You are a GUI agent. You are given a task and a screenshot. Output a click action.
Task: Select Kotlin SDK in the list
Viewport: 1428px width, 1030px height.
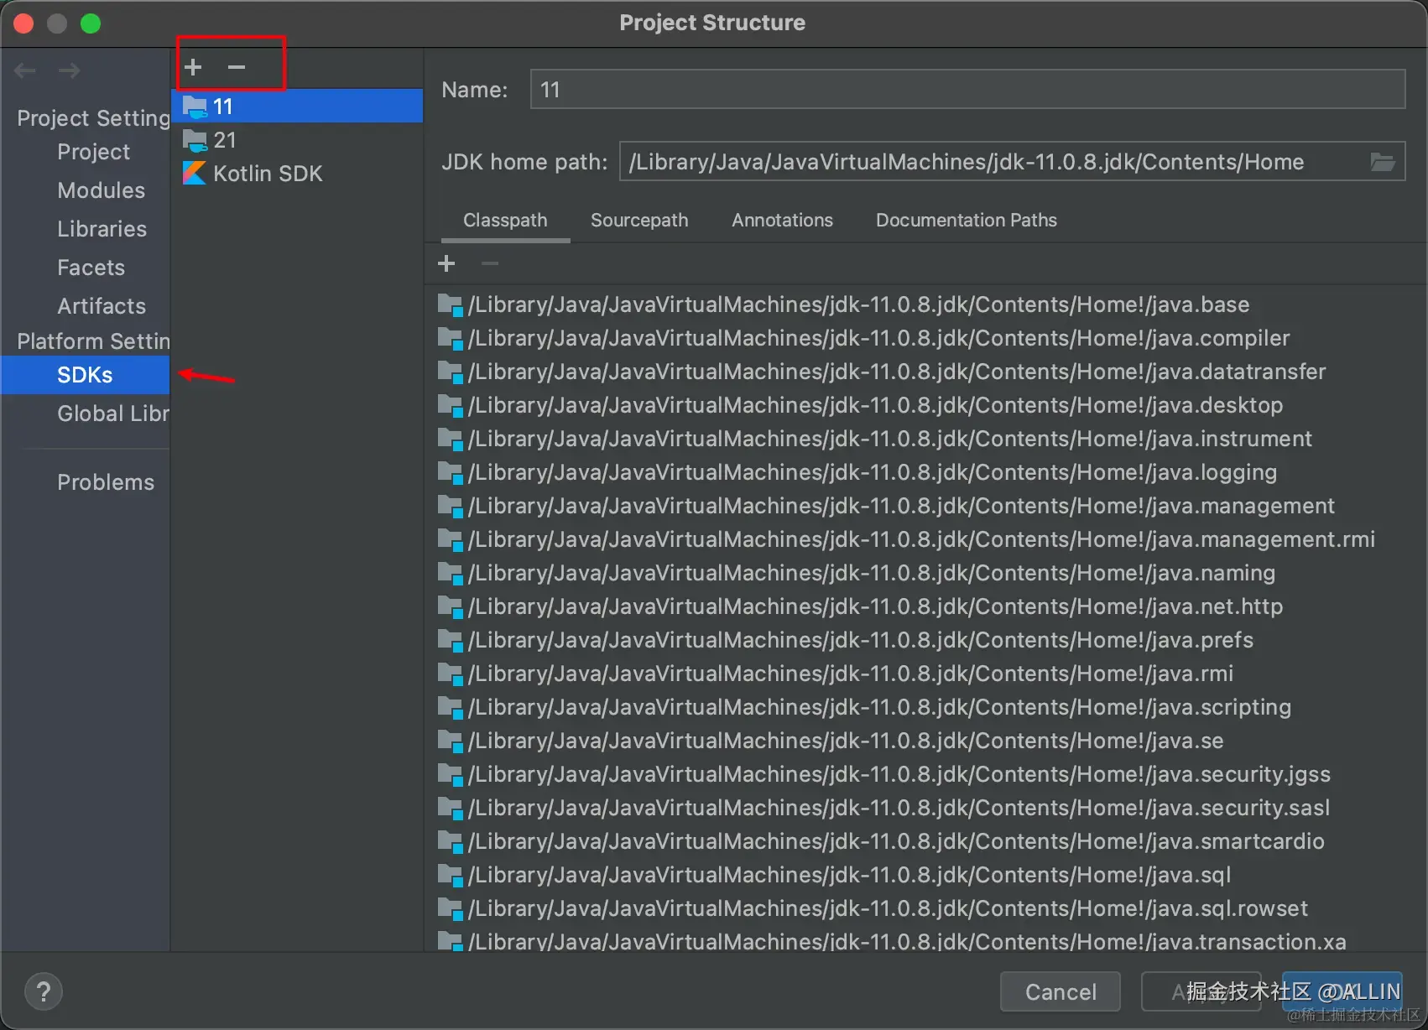tap(297, 174)
